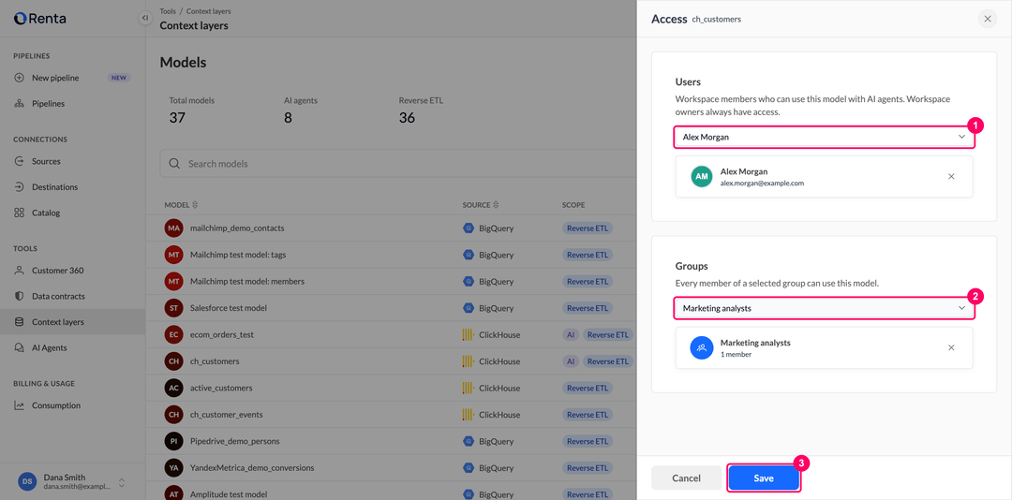
Task: Click the AI Agents icon
Action: point(20,347)
